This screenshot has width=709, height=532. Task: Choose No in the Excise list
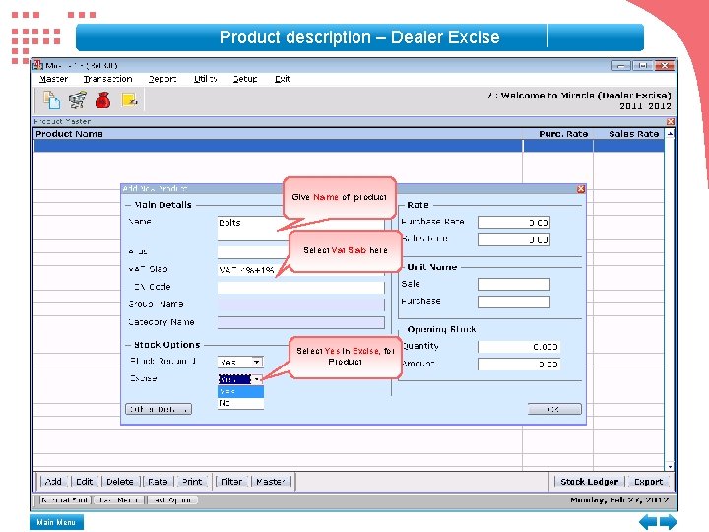click(x=240, y=403)
